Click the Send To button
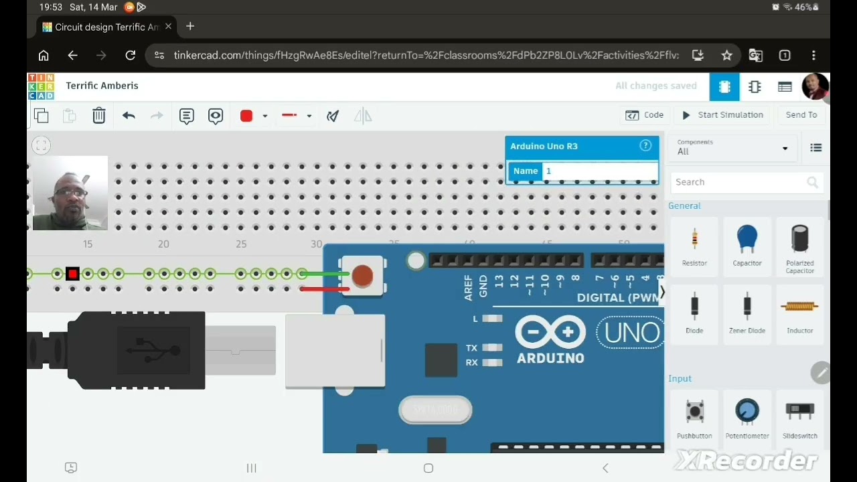 (x=801, y=115)
